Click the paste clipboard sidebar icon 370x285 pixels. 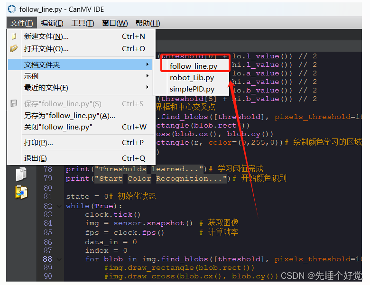pos(21,192)
